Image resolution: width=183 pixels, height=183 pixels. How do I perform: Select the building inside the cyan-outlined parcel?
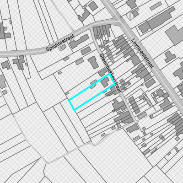105,82
